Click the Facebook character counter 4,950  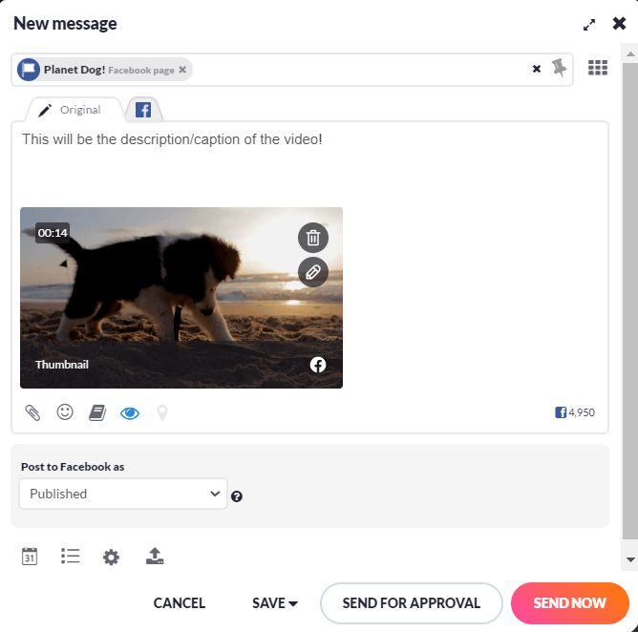tap(575, 412)
